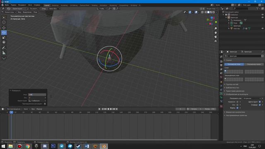Viewport: 265px width, 149px height.
Task: Open the Окно menu
Action: click(30, 5)
